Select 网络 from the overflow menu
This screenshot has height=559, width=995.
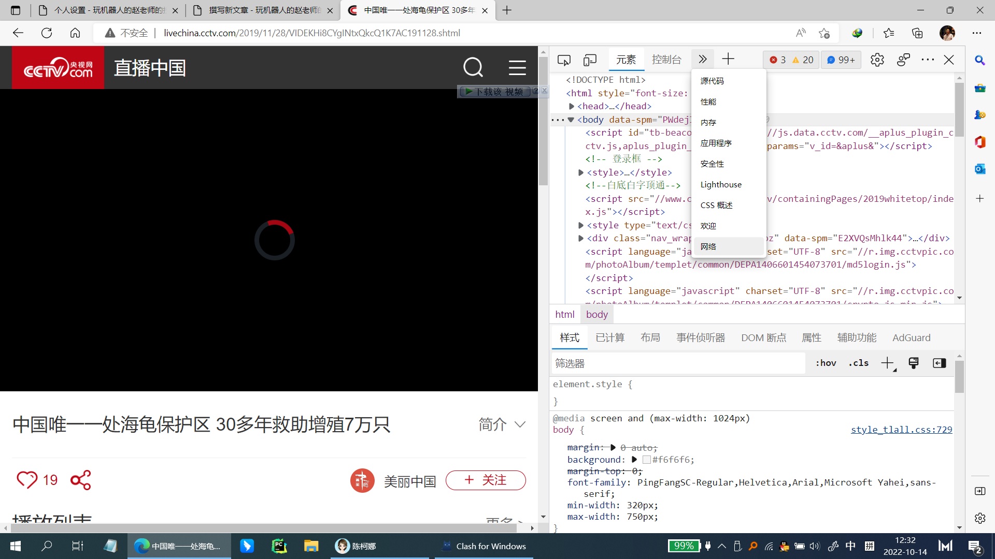click(708, 247)
